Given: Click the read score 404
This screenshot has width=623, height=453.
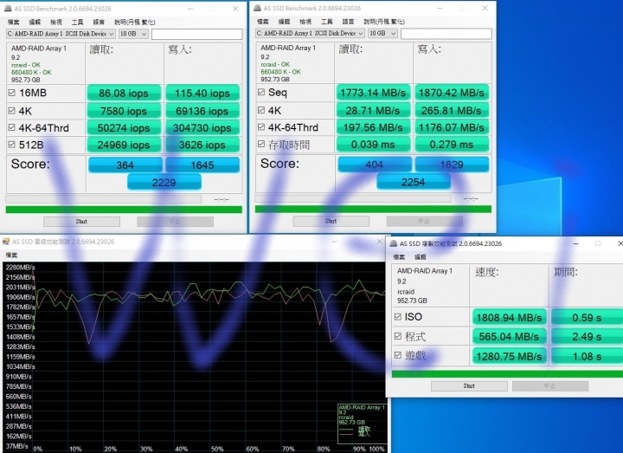Looking at the screenshot, I should click(375, 165).
